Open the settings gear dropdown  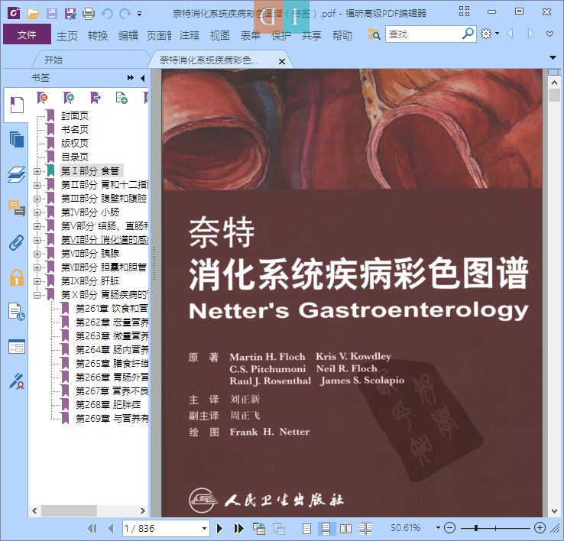[490, 34]
